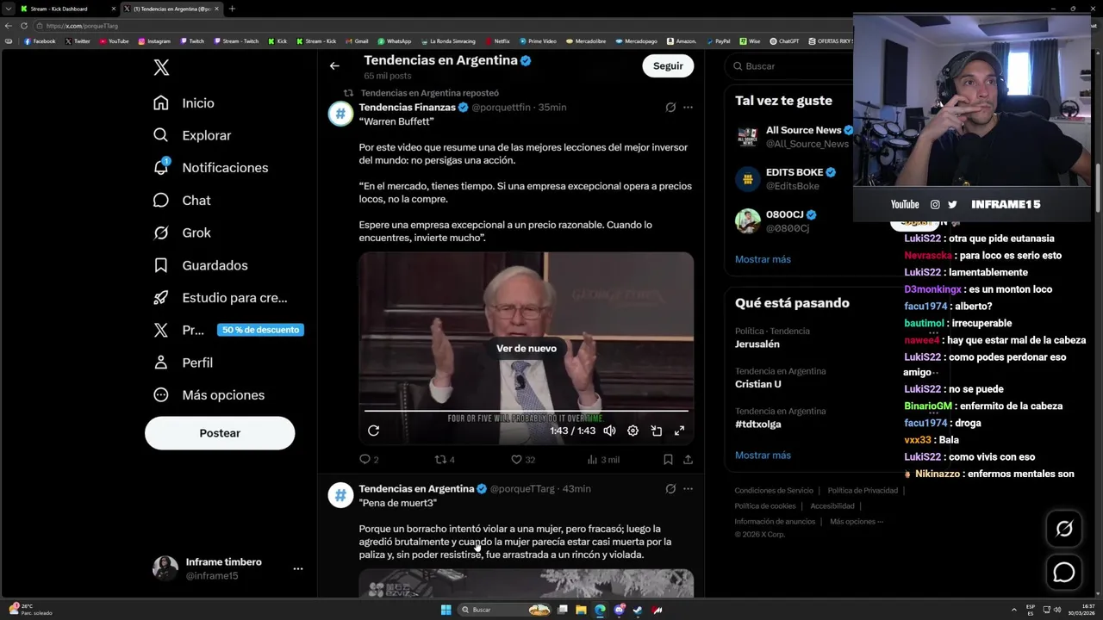Share the Warren Buffett post

click(x=688, y=460)
